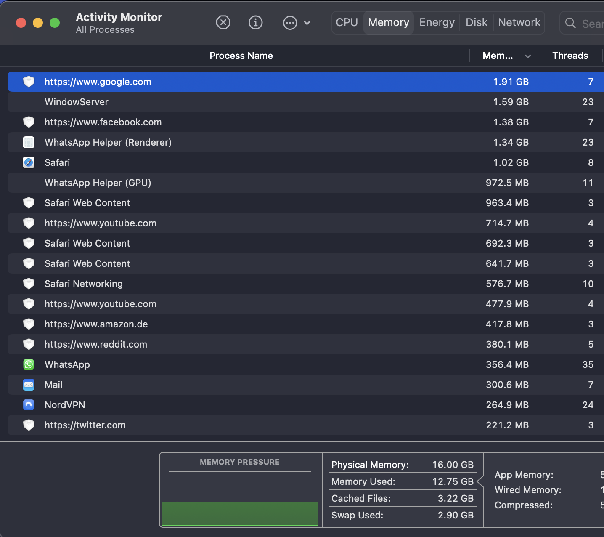The height and width of the screenshot is (537, 604).
Task: Click the https://www.amazon.de process name
Action: [96, 324]
